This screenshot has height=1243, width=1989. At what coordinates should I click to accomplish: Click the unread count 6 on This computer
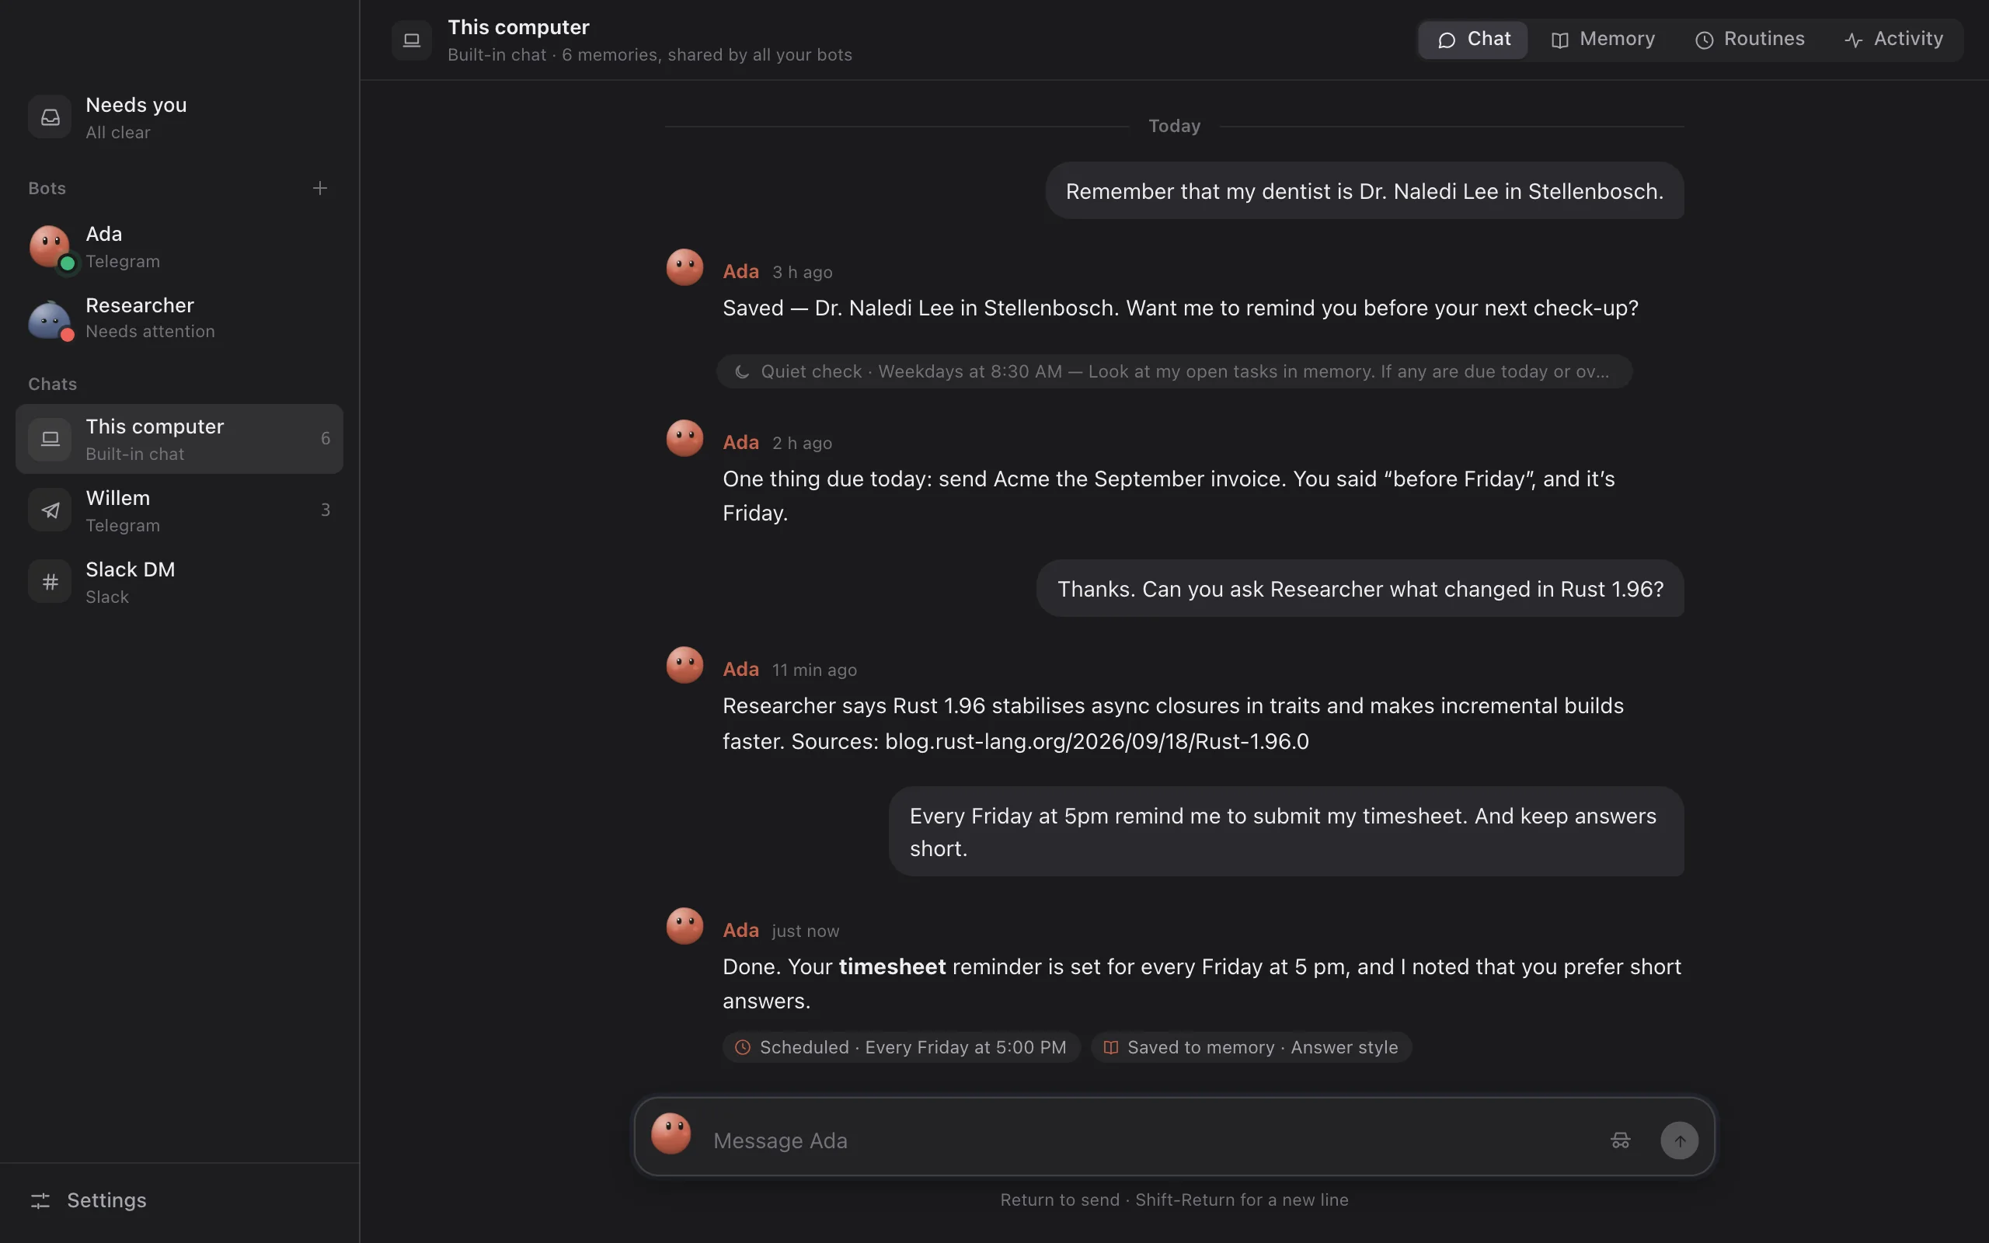(x=326, y=439)
